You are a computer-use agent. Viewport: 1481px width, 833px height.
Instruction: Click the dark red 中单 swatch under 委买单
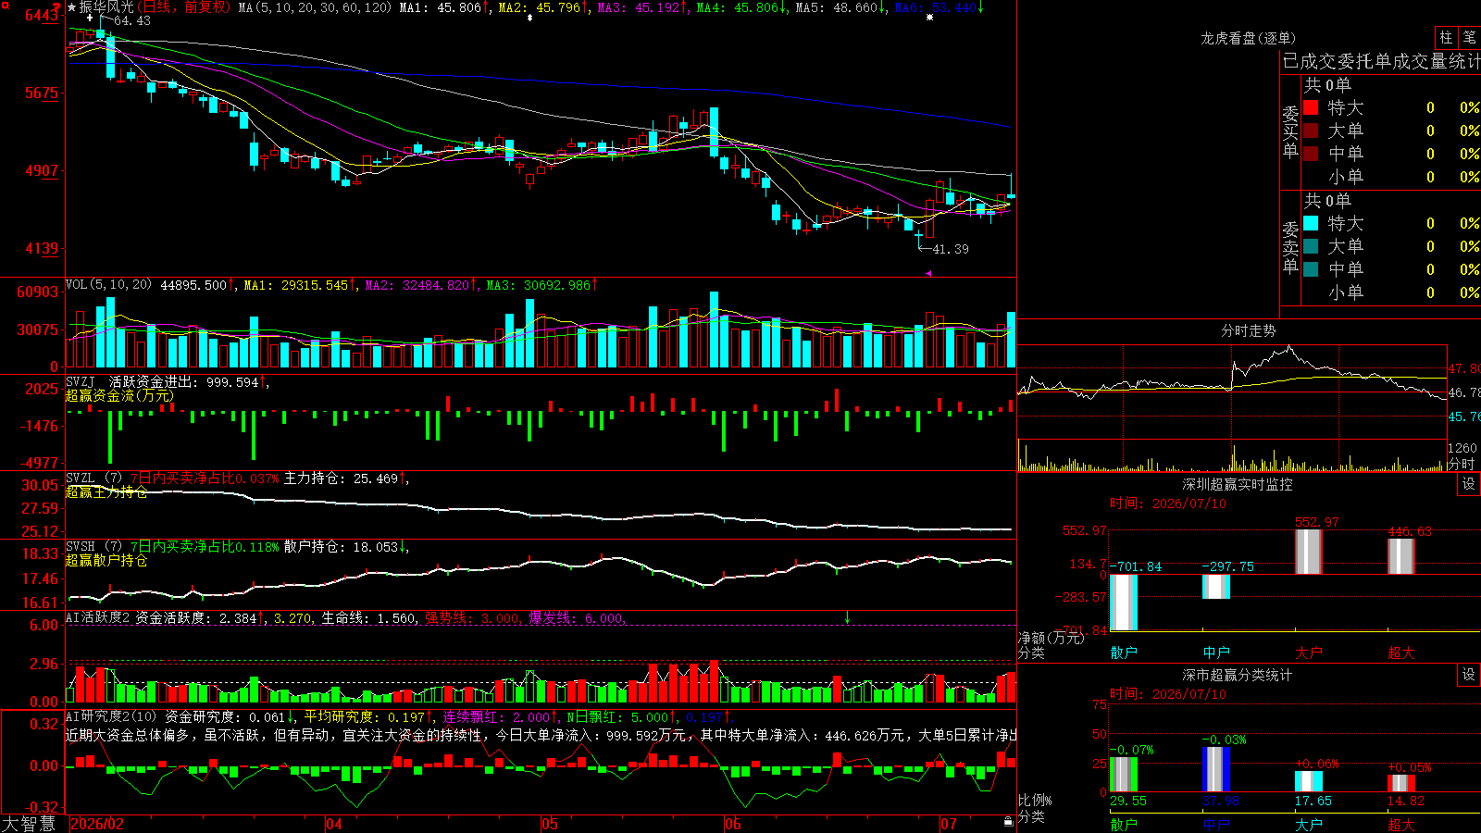point(1311,153)
